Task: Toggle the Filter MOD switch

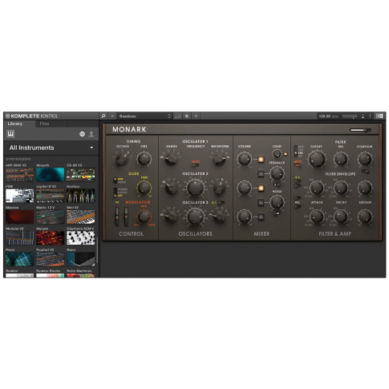Action: [x=298, y=166]
